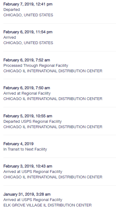The image size is (116, 211).
Task: Click the February 6, 2019, 7:50 am timestamp
Action: tap(27, 88)
